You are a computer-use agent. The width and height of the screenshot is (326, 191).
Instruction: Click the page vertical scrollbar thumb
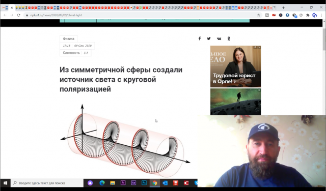click(x=324, y=39)
